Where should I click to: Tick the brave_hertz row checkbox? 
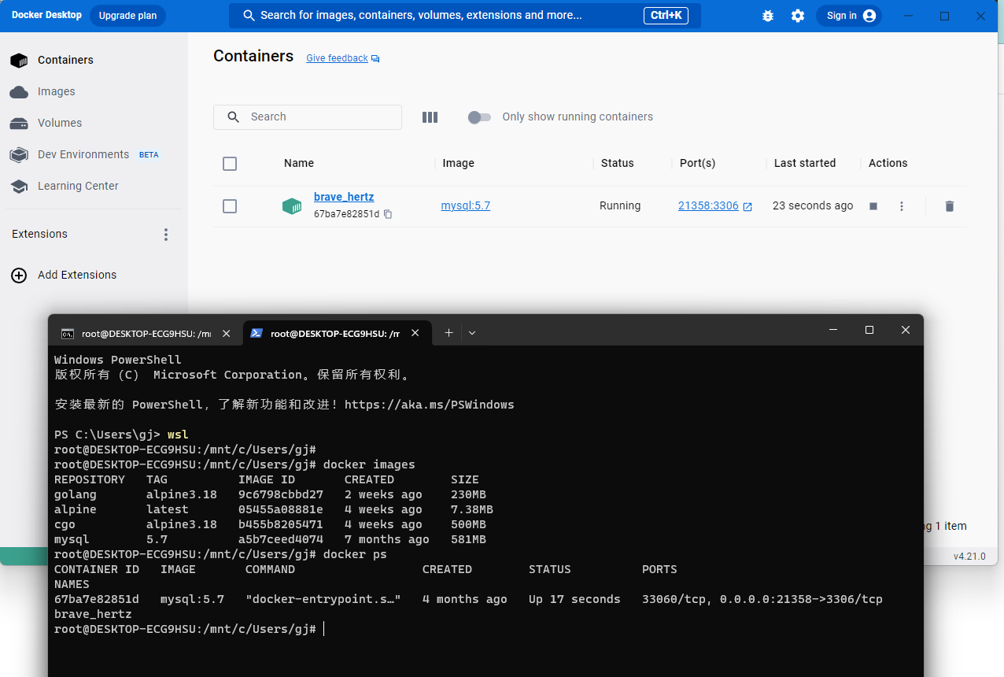[230, 206]
